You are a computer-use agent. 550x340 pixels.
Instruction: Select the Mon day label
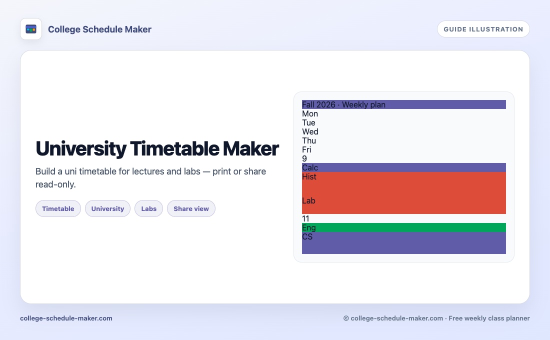310,113
